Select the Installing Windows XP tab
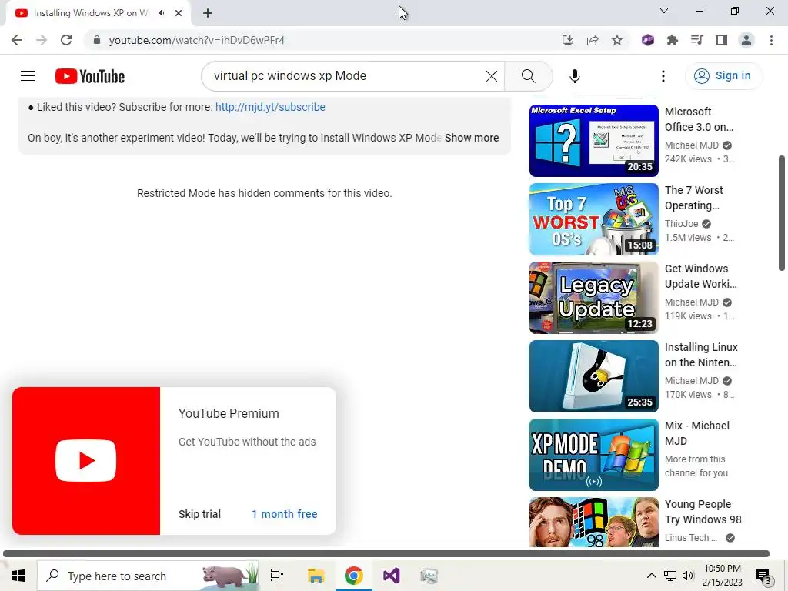This screenshot has width=788, height=591. (x=91, y=13)
